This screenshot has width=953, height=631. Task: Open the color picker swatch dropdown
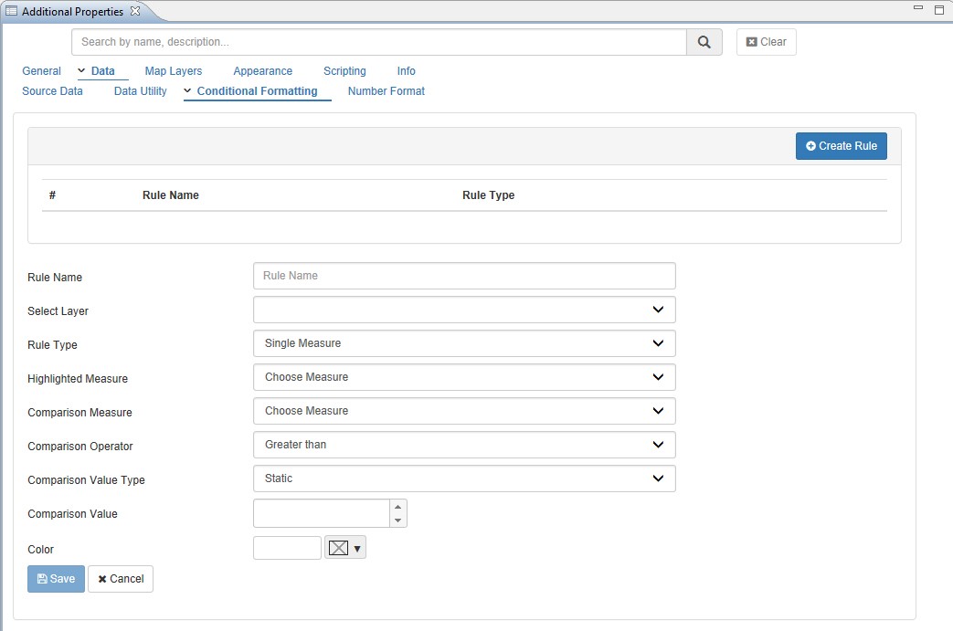click(345, 548)
